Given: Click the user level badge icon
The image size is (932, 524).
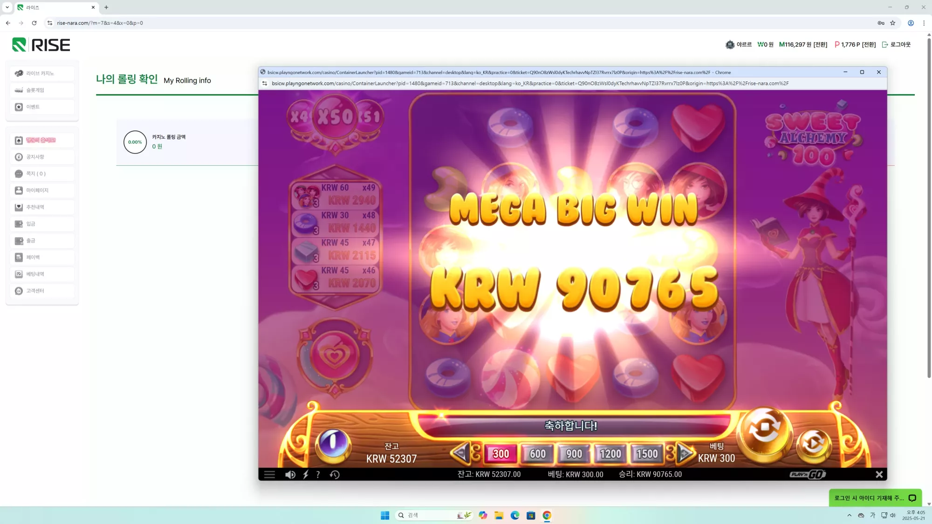Looking at the screenshot, I should (730, 45).
